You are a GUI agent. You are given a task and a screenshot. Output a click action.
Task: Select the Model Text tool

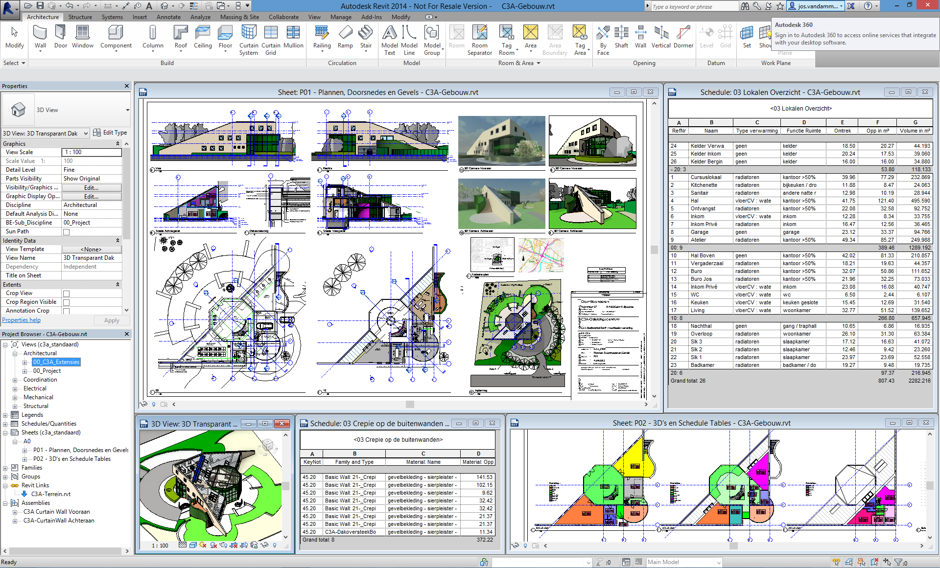point(389,40)
